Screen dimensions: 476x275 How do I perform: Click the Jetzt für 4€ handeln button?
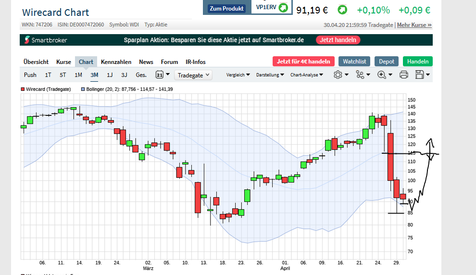(303, 61)
